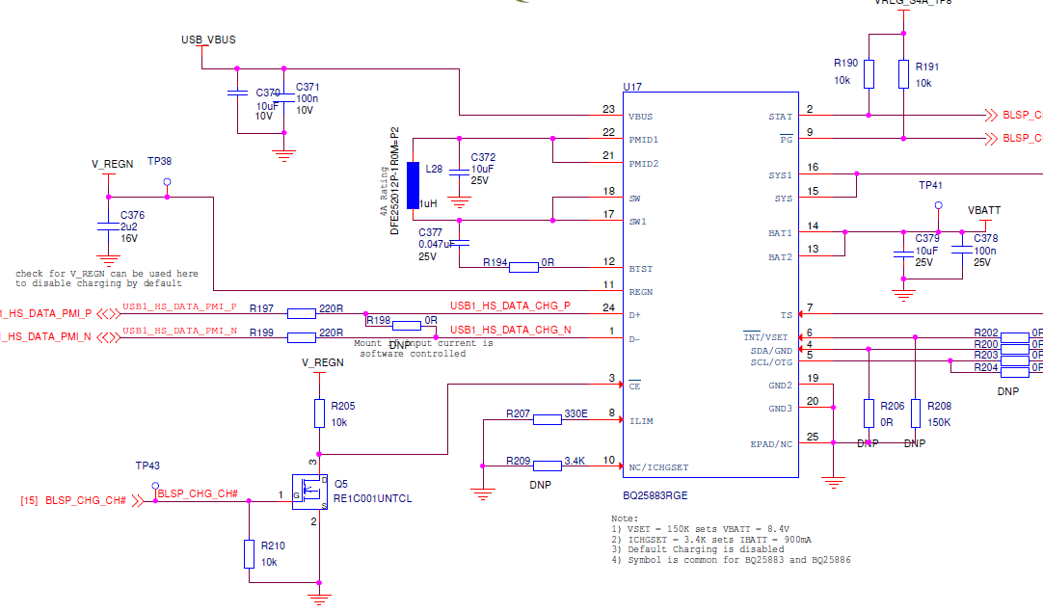Click the RE1C001UNTCL part value
The image size is (1043, 612).
pyautogui.click(x=372, y=498)
